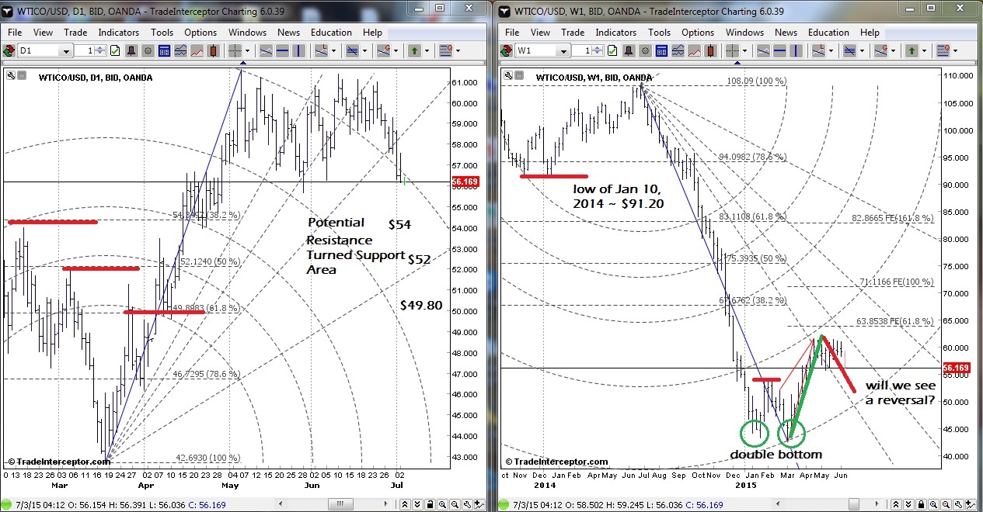Click the 56.169 price label on W1 chart axis
The width and height of the screenshot is (983, 512).
coord(957,368)
